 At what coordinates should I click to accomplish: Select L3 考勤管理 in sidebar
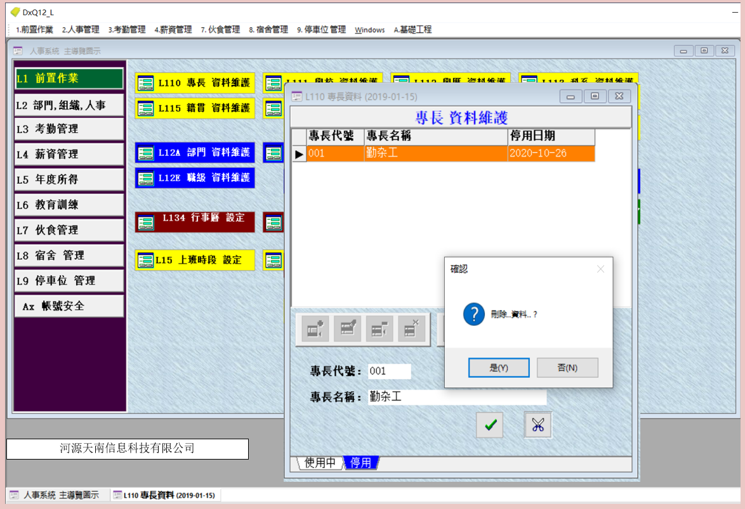69,129
